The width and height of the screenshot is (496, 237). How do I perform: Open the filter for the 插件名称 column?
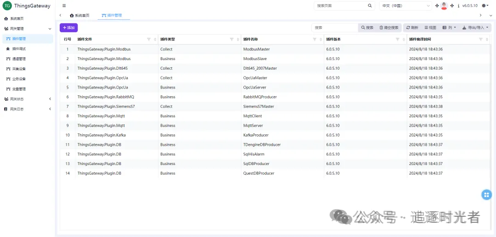(315, 39)
